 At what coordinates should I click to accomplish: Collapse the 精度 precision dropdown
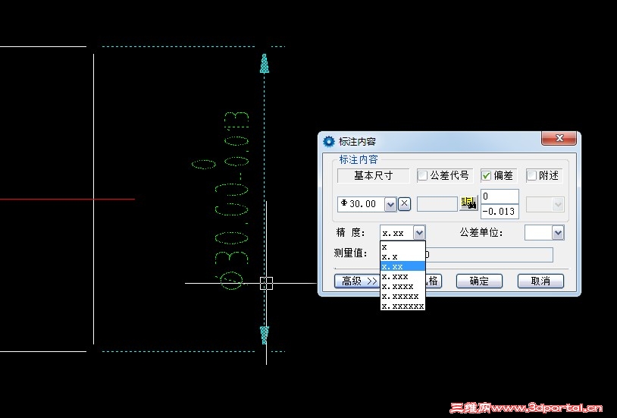click(x=419, y=233)
